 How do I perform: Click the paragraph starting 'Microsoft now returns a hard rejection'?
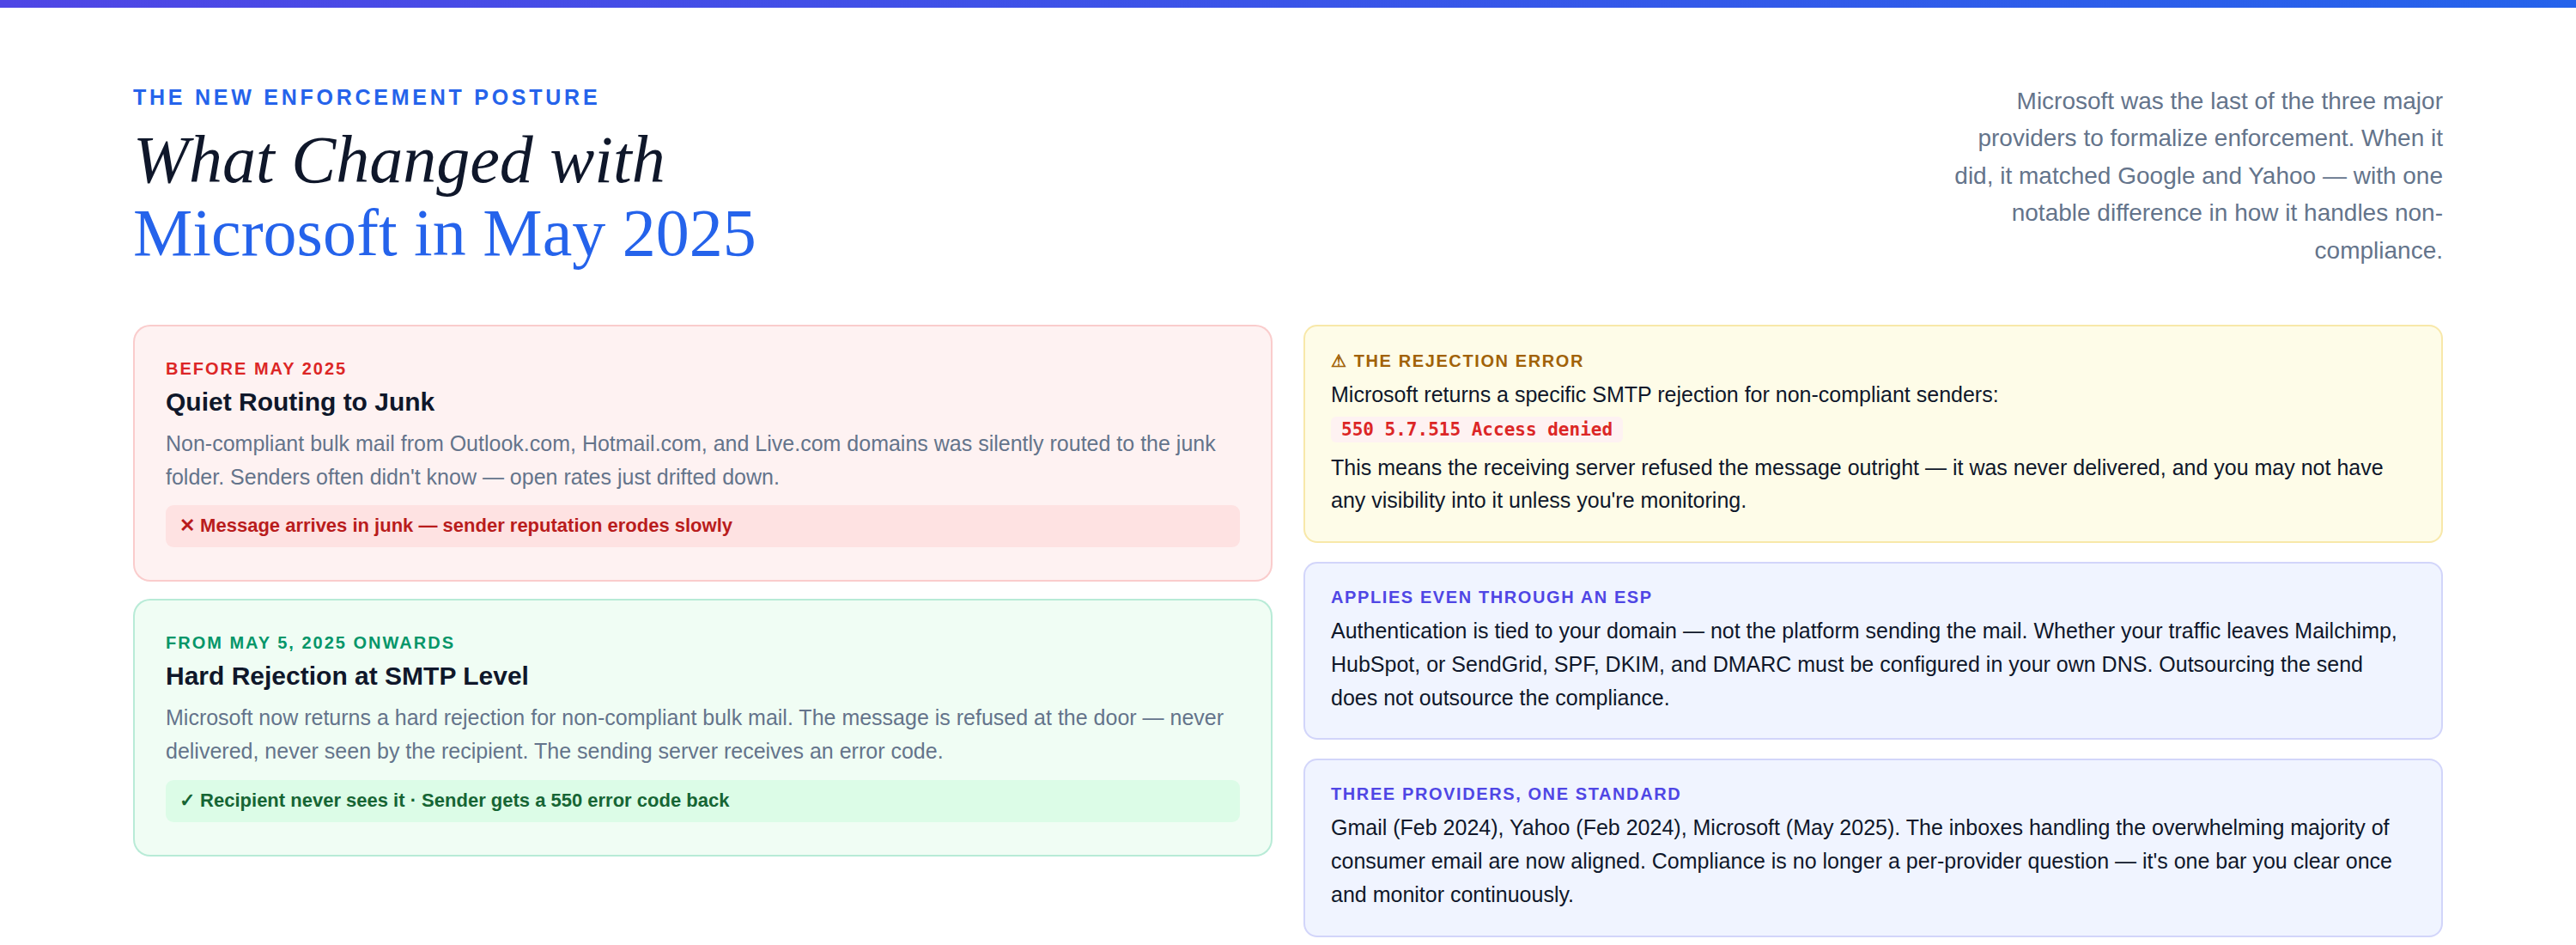(x=694, y=734)
